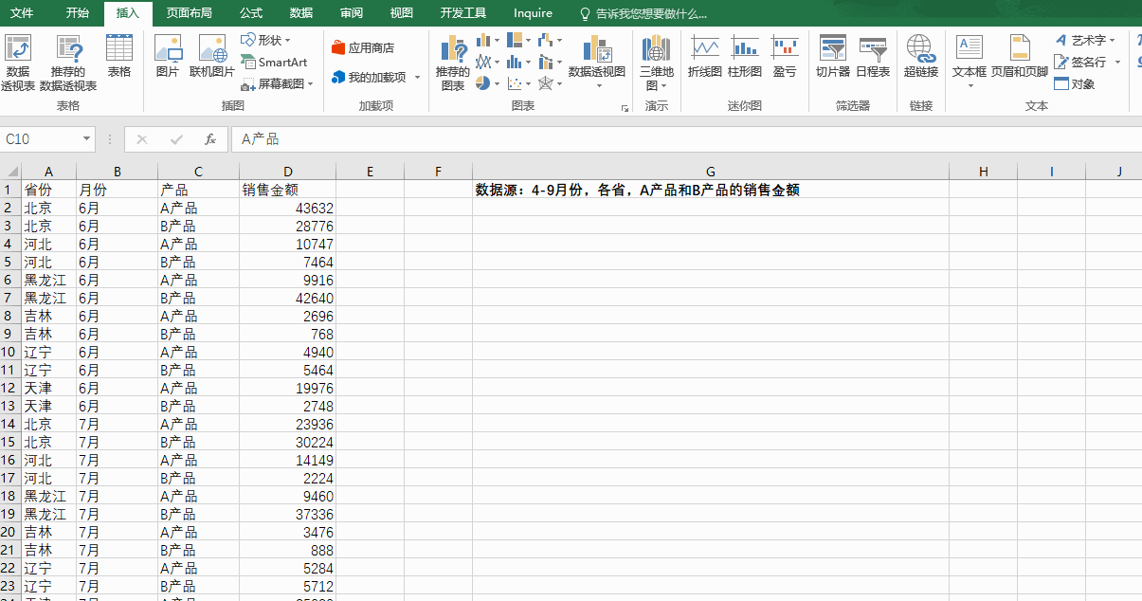Open the Insert Function (fx) dialog
This screenshot has width=1142, height=601.
(210, 139)
